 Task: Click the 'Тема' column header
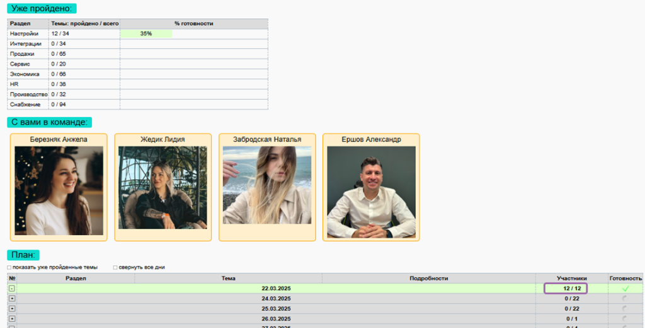[229, 278]
